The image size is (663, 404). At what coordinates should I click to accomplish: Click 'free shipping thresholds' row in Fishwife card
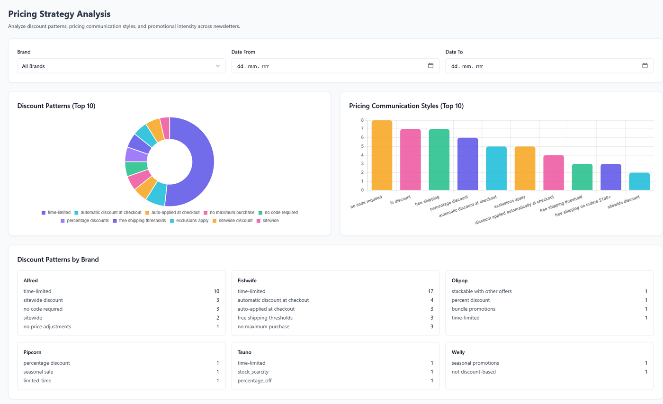click(x=335, y=318)
